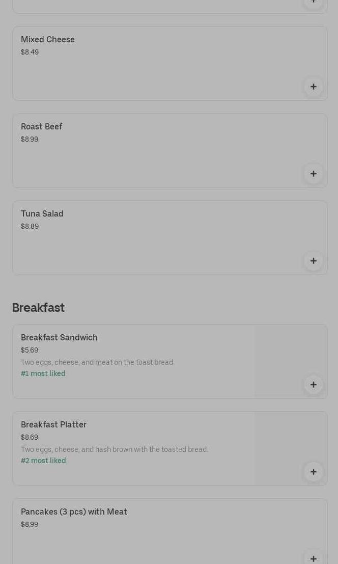Image resolution: width=338 pixels, height=564 pixels.
Task: Click the Breakfast Platter description text
Action: point(115,449)
